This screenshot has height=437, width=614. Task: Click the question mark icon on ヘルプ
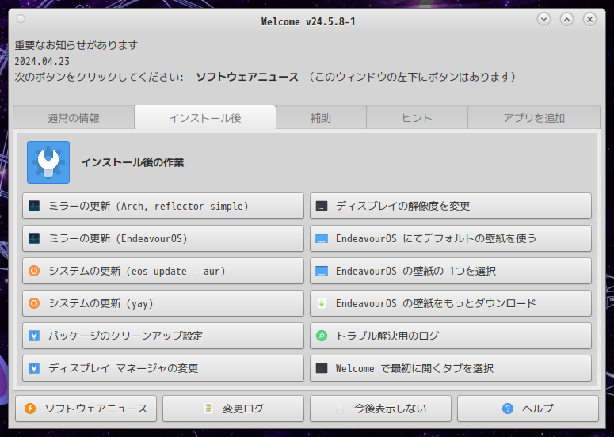tap(508, 408)
